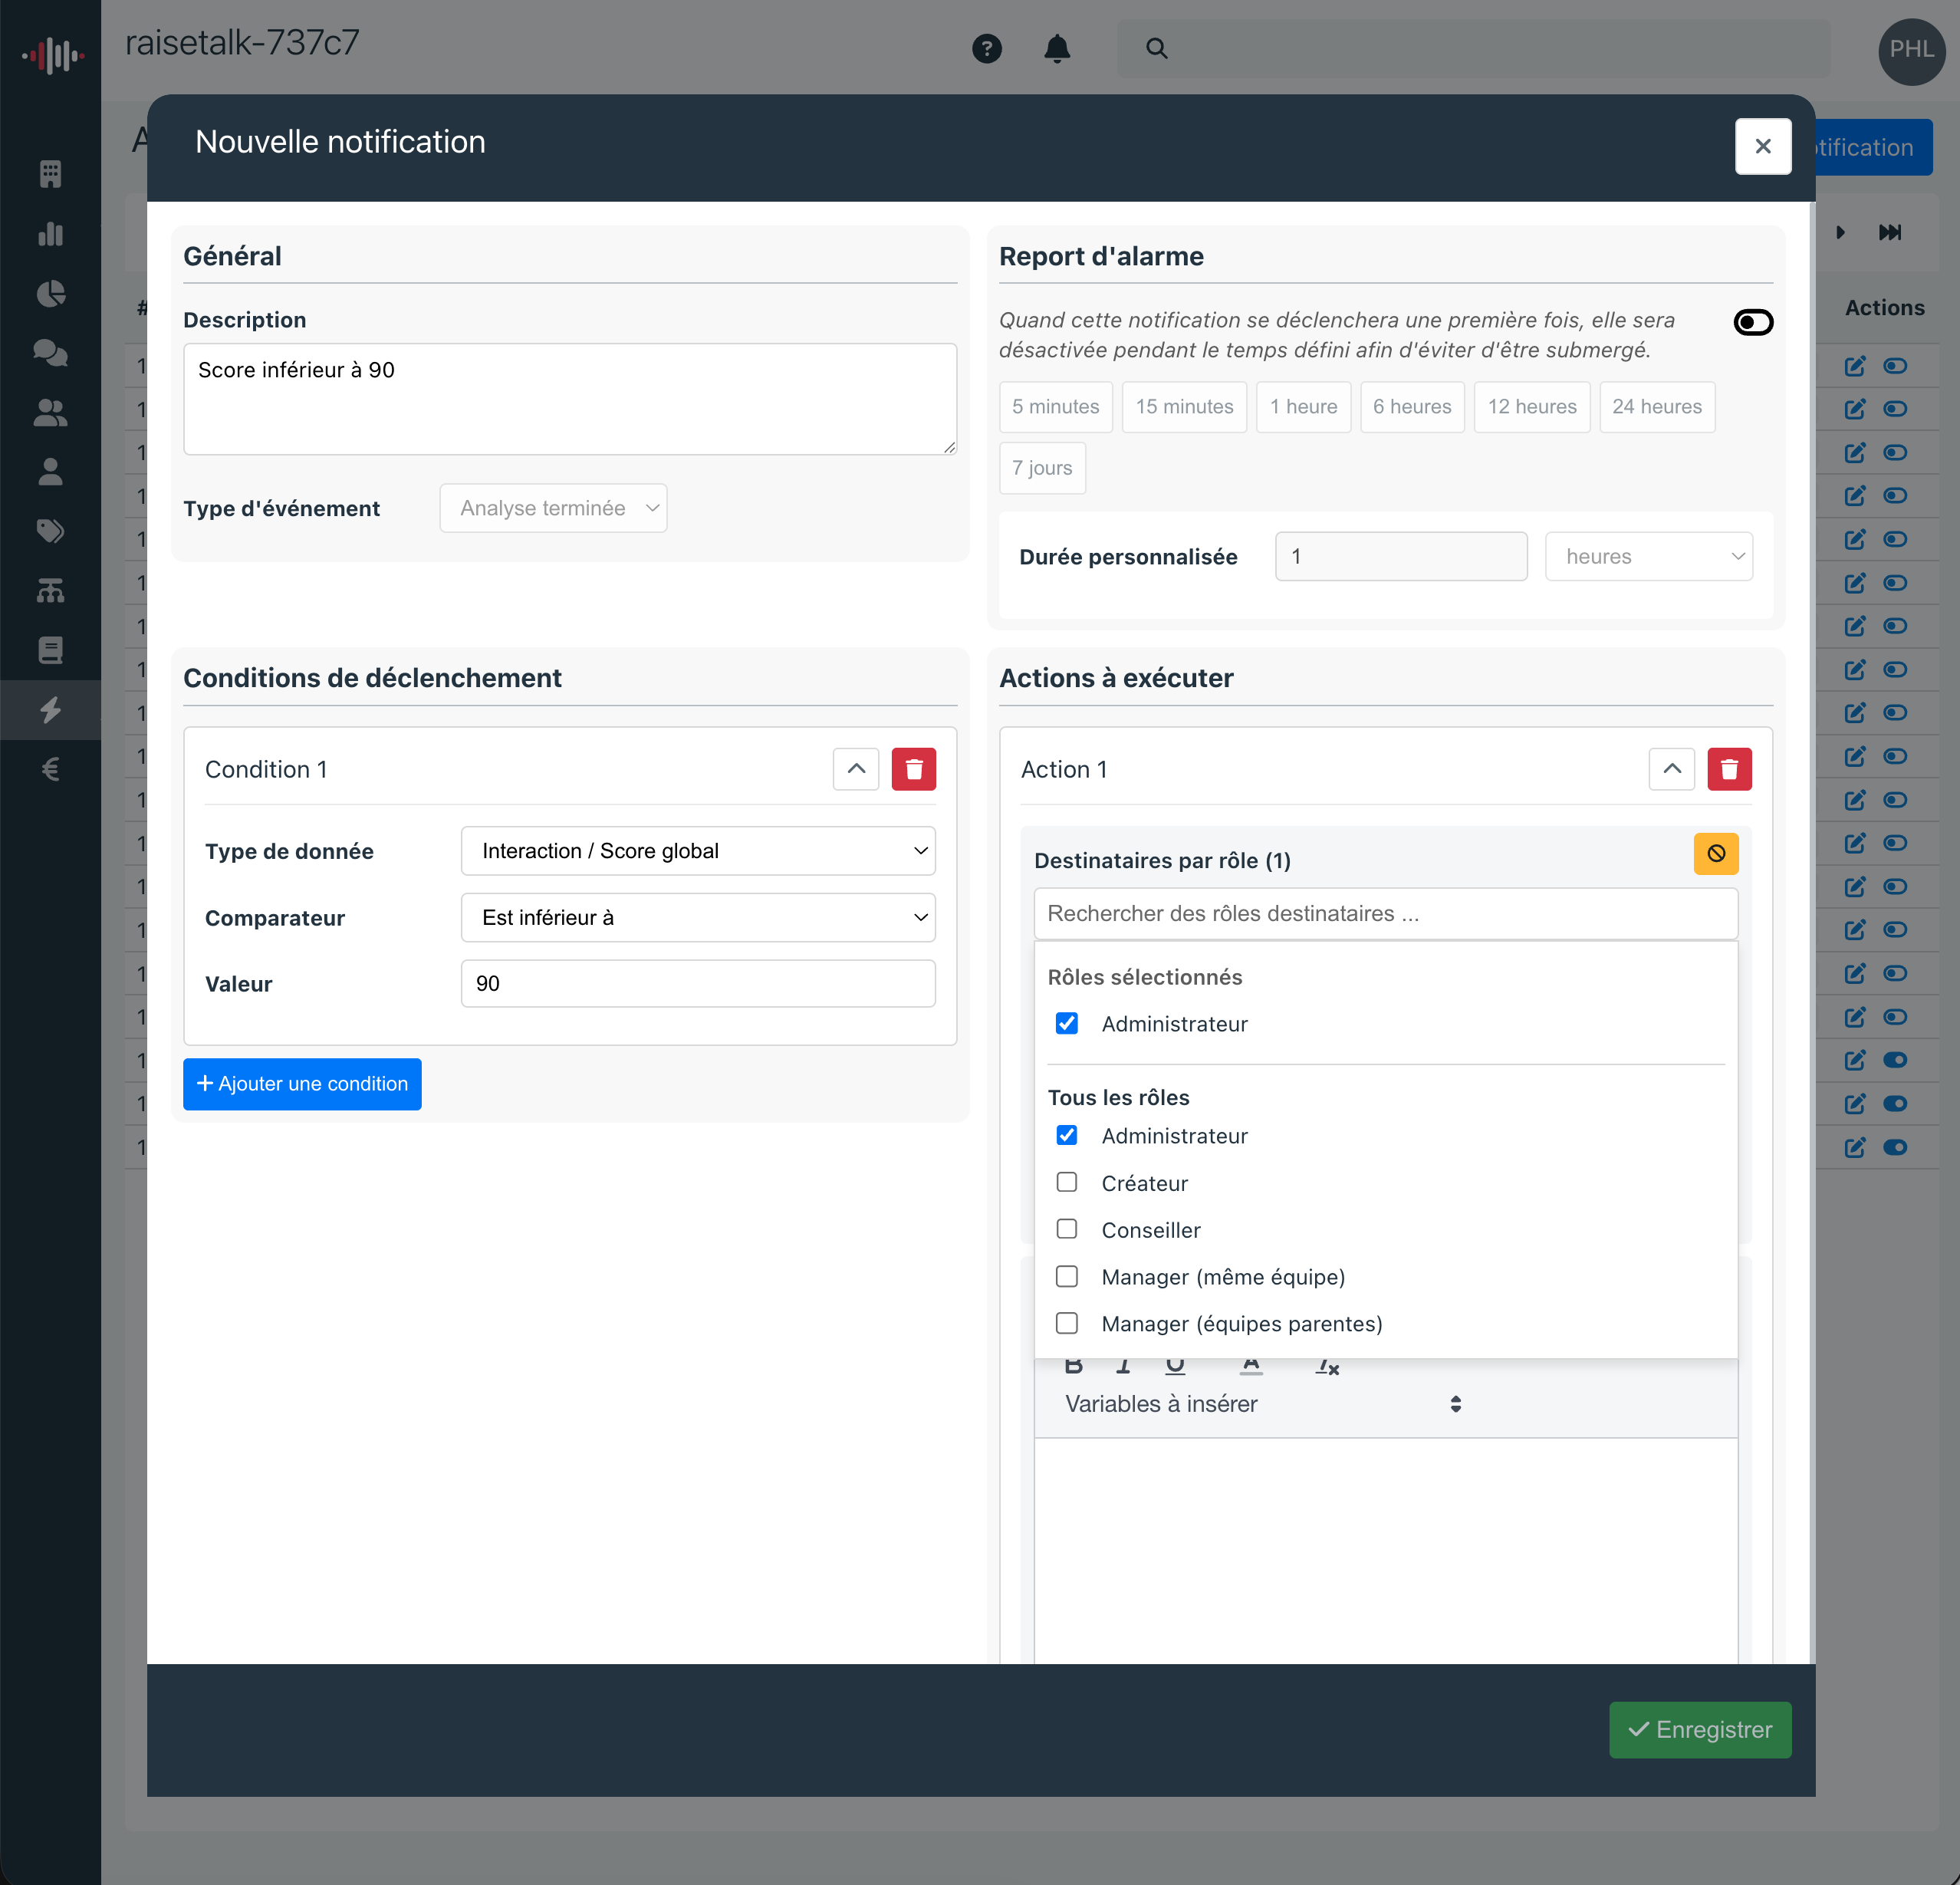1960x1885 pixels.
Task: Open notifications via the bell icon
Action: pos(1057,48)
